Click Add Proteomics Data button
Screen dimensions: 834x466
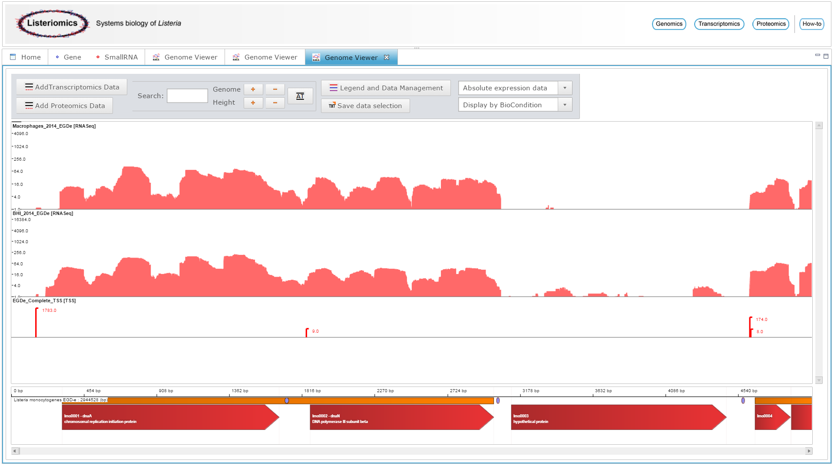pyautogui.click(x=65, y=106)
